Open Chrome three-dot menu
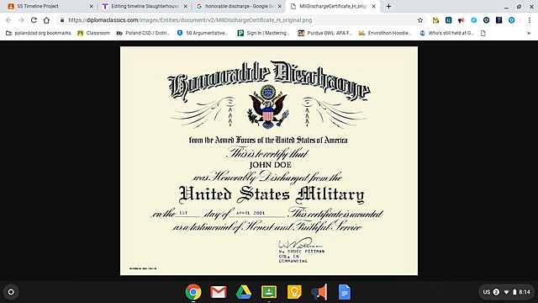 click(x=530, y=20)
